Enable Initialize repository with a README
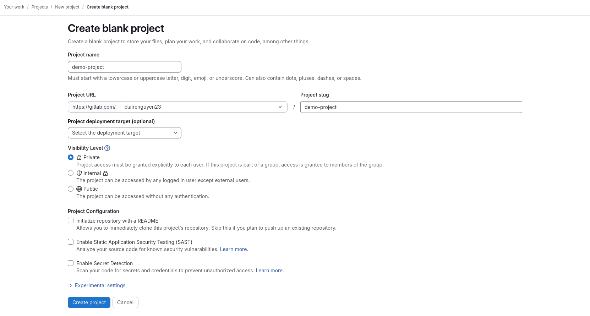Screen dimensions: 590x316 71,220
